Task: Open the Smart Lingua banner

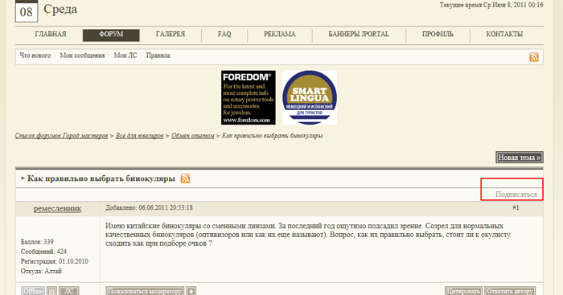Action: click(310, 97)
